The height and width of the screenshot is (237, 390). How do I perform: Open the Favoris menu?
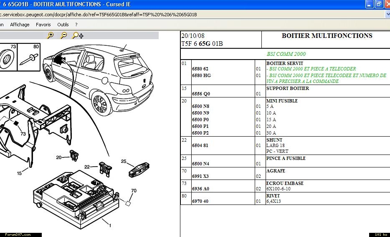43,25
